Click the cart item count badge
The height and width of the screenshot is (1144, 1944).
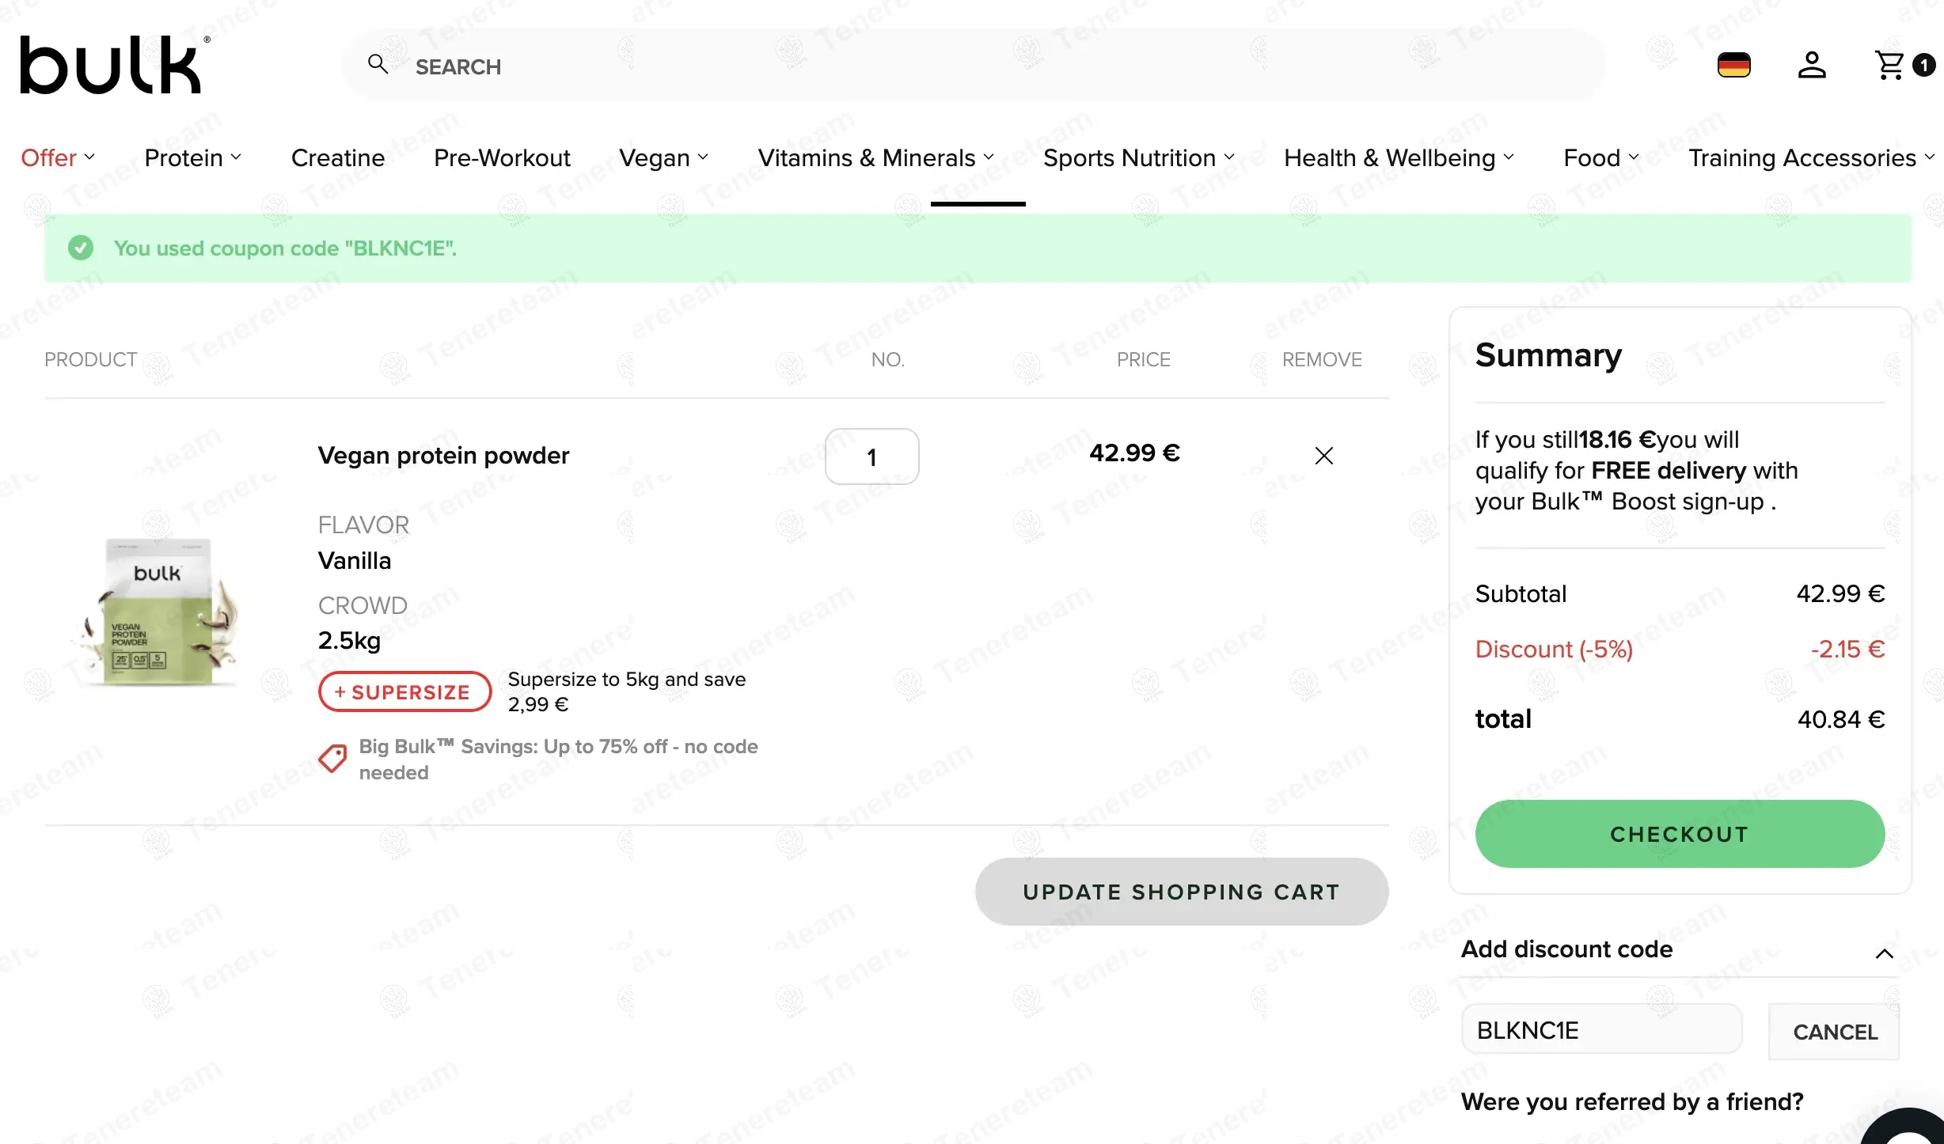click(1924, 65)
